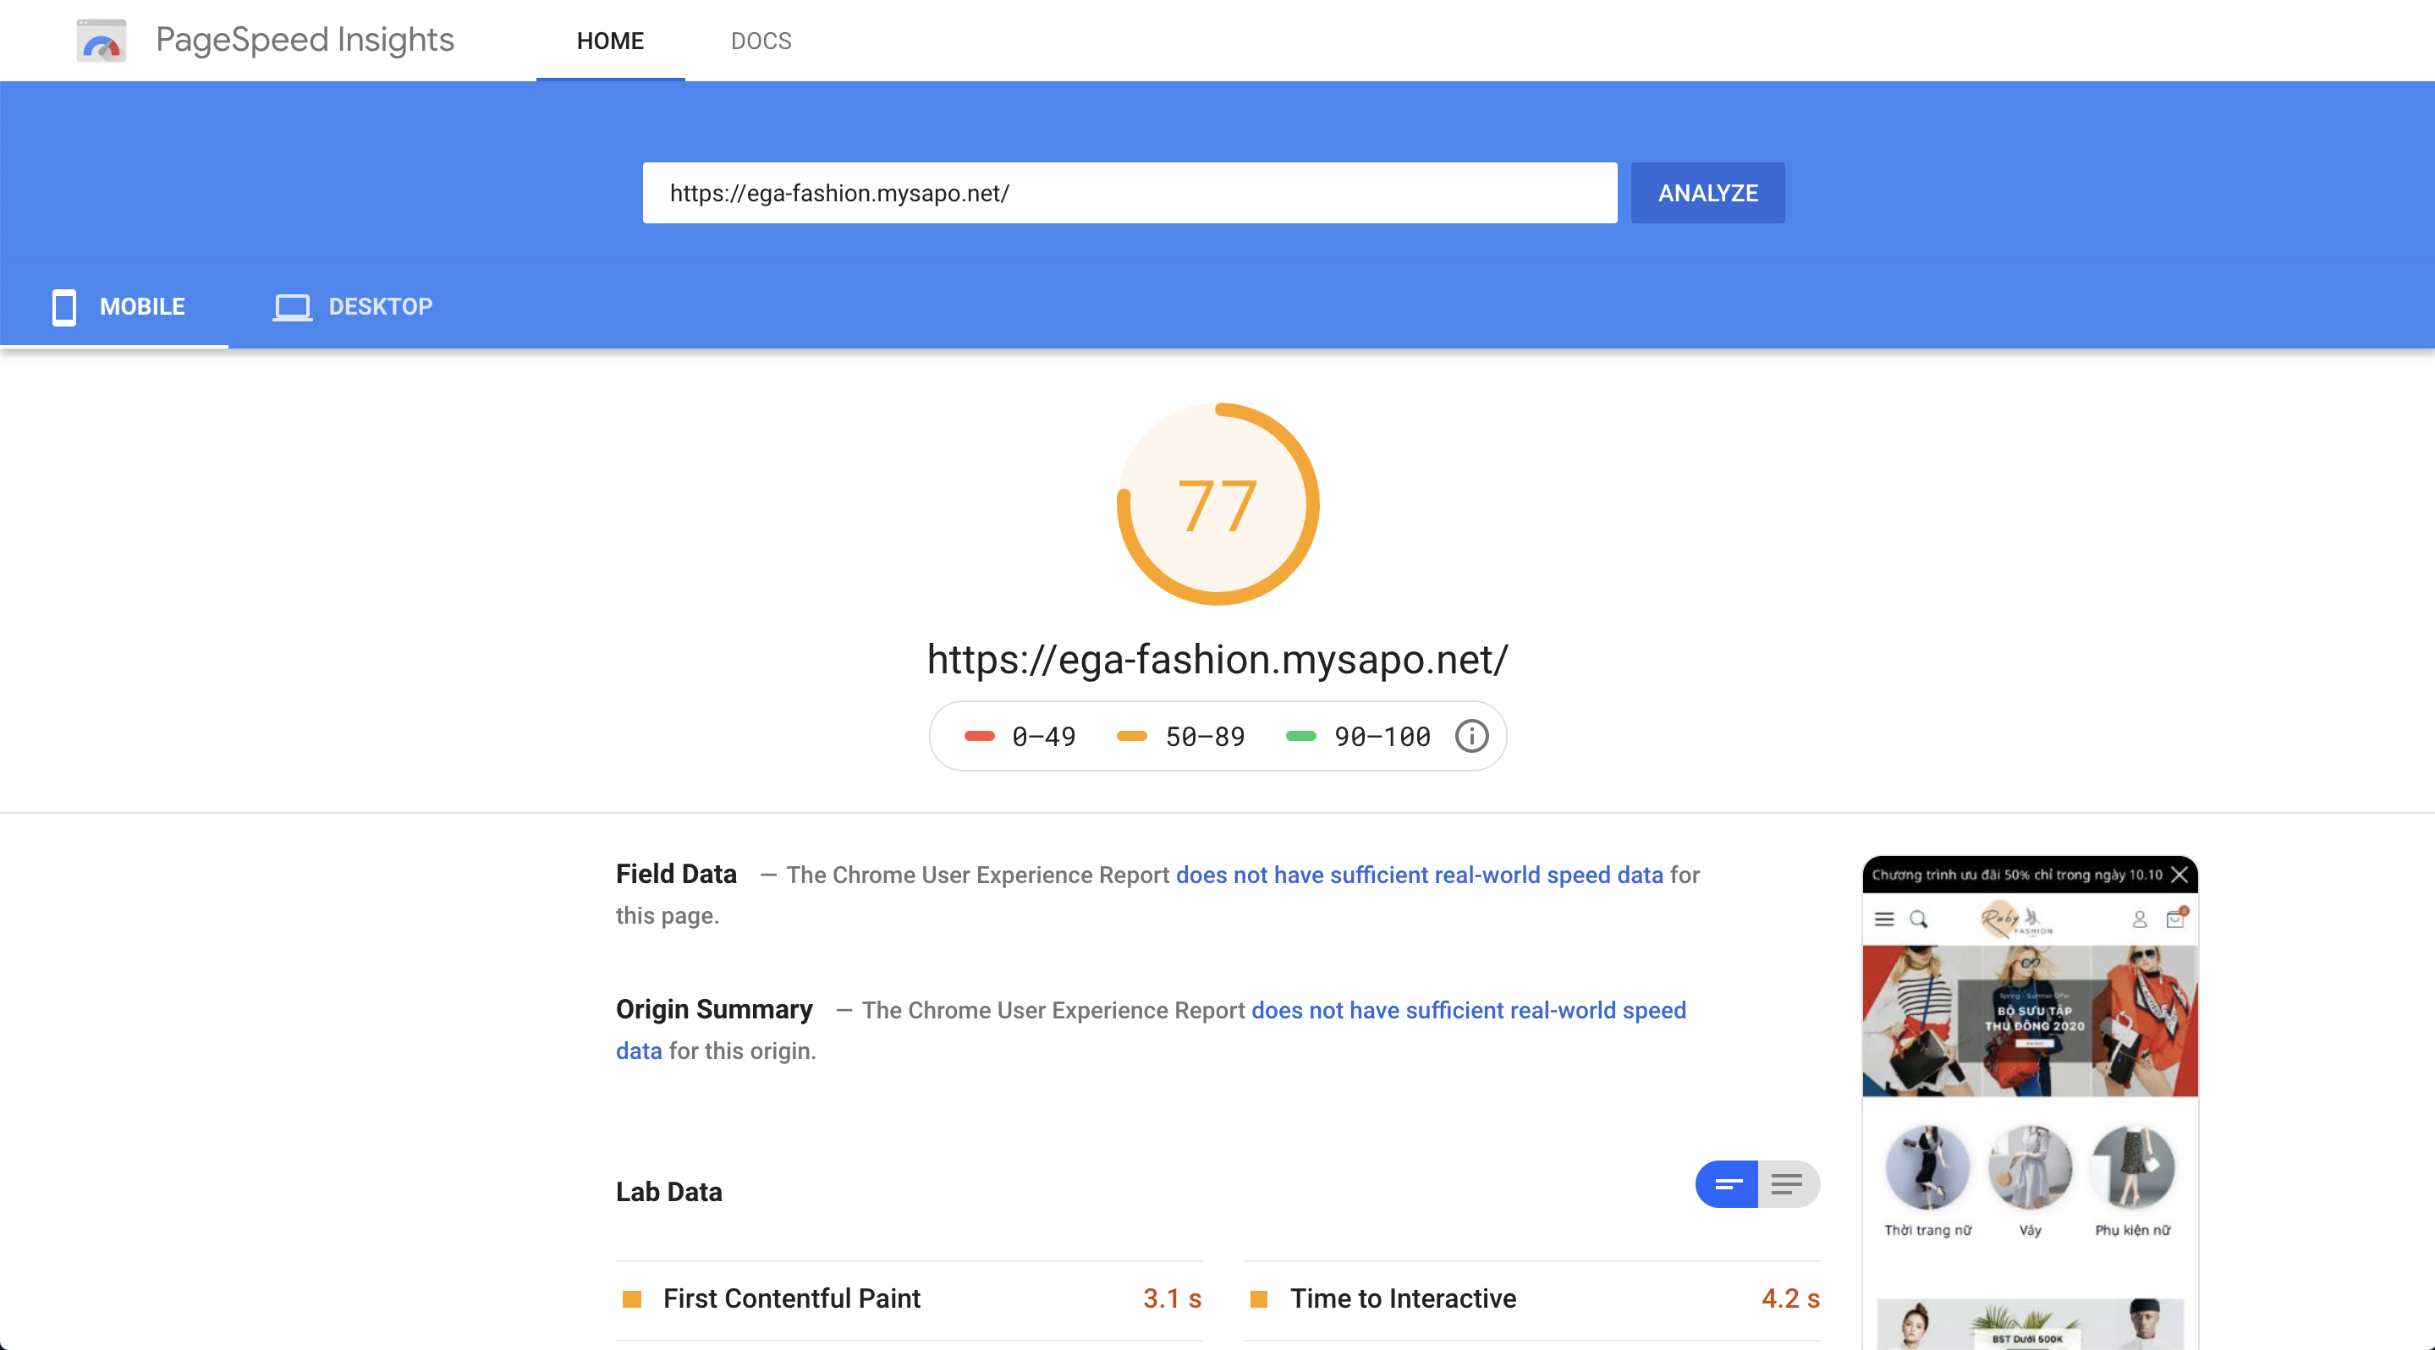Click the red 0–49 legend marker
Viewport: 2435px width, 1350px height.
point(979,736)
